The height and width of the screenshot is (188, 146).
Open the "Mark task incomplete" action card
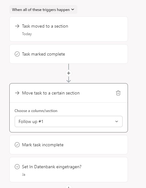click(69, 145)
